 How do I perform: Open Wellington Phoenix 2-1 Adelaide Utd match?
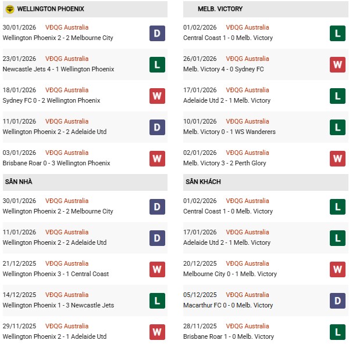click(55, 336)
